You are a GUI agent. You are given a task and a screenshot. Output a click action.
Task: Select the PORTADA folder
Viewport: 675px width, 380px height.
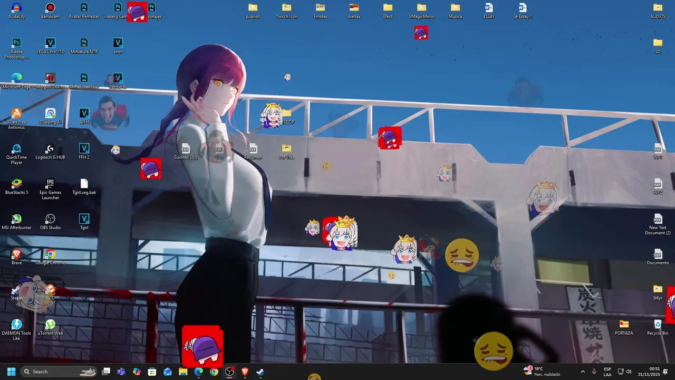[624, 328]
